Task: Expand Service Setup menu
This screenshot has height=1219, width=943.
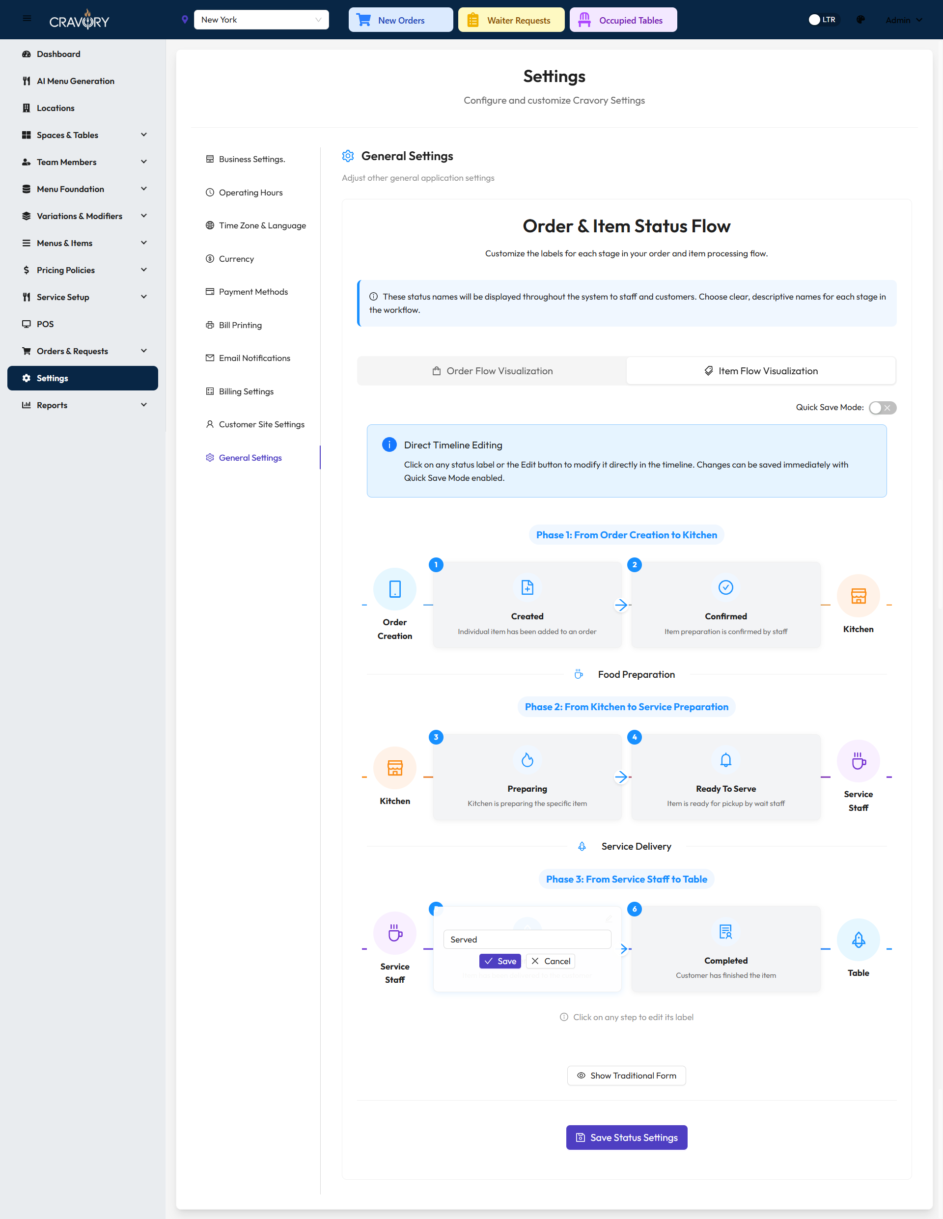Action: tap(83, 297)
